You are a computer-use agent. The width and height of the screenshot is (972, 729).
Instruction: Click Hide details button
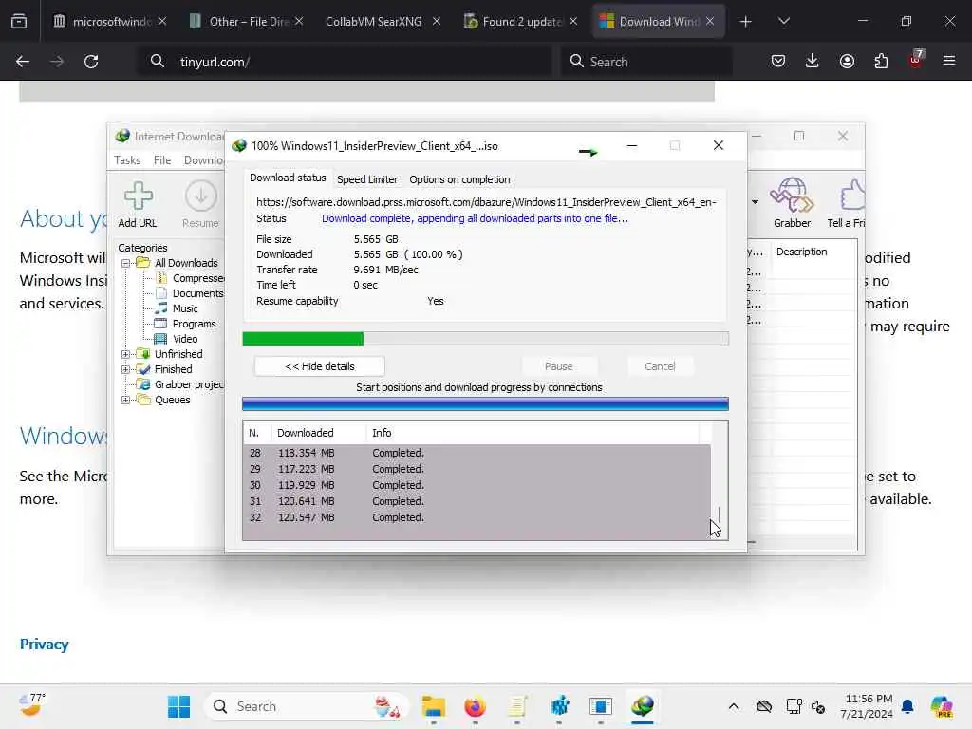click(x=319, y=366)
